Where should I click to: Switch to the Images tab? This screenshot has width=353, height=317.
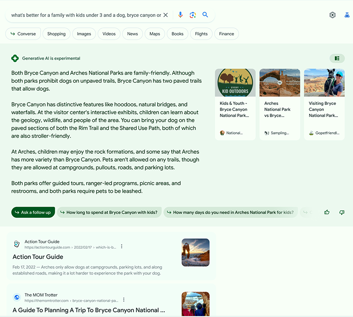(84, 34)
